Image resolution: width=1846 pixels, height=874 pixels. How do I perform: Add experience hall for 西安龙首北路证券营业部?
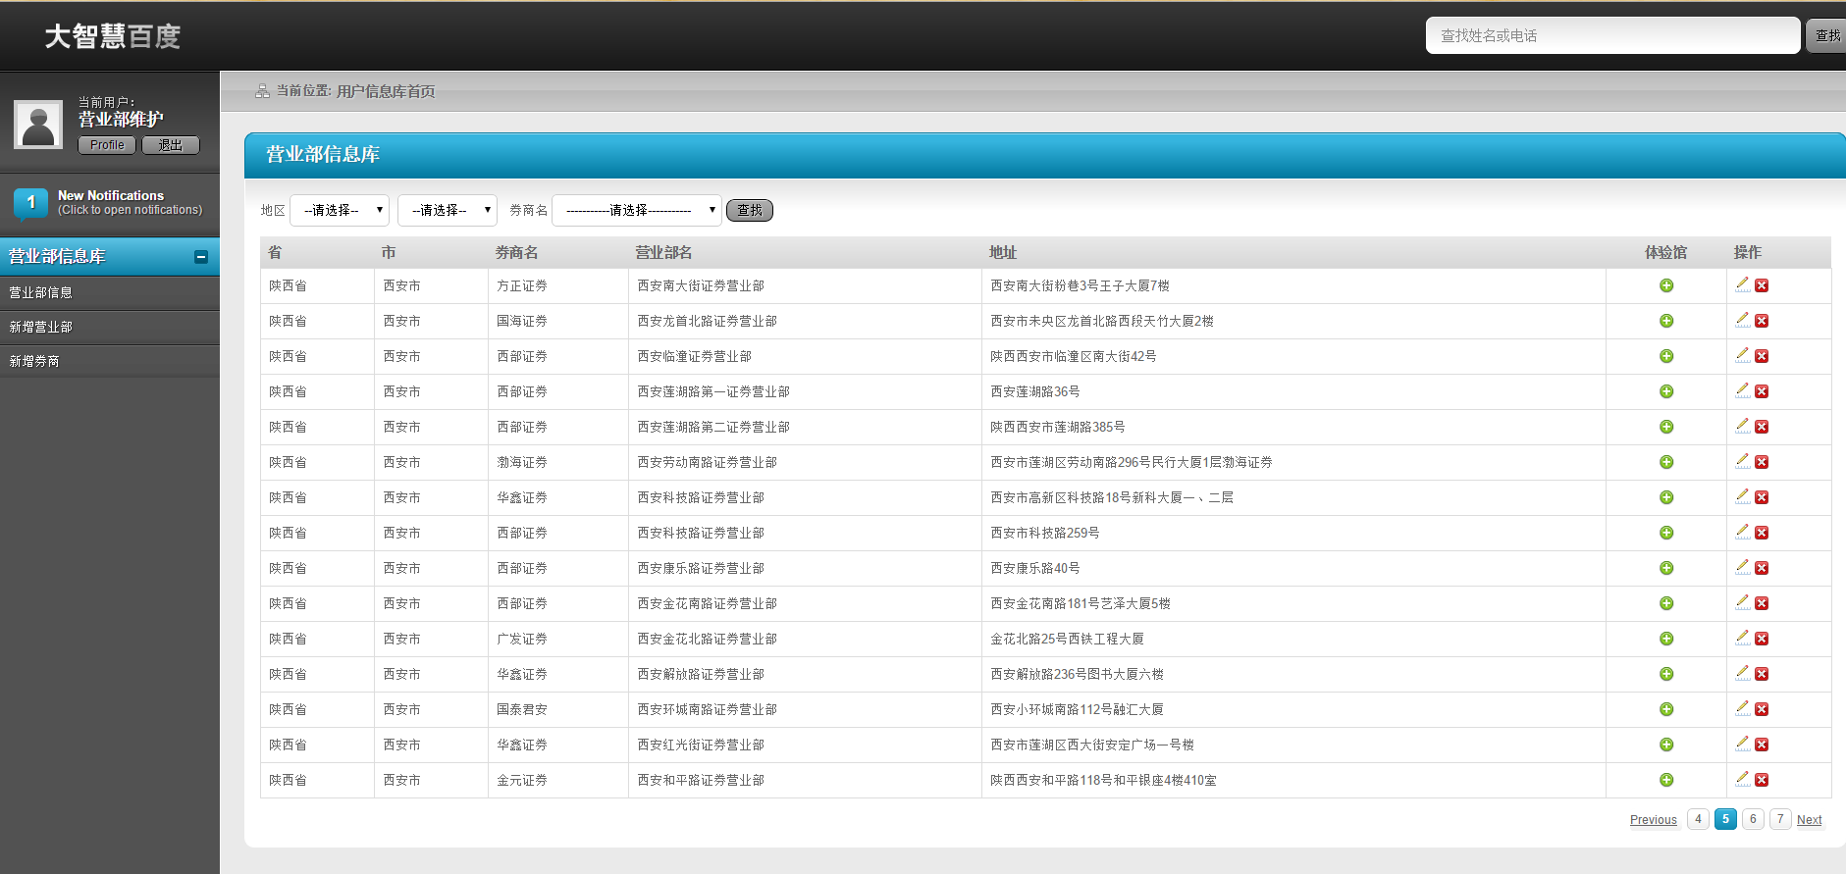(x=1666, y=321)
